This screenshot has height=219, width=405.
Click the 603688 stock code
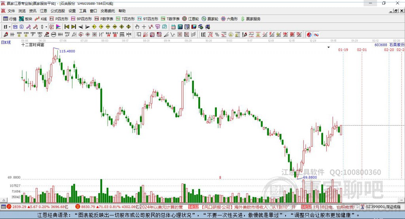[381, 45]
